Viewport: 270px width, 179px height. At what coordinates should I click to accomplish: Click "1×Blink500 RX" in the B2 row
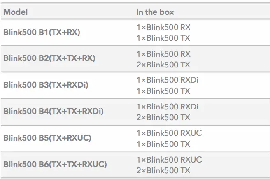(163, 53)
